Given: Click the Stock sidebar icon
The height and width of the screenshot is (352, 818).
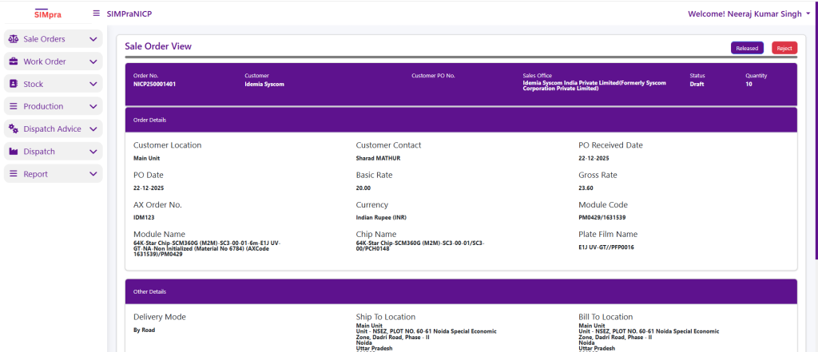Looking at the screenshot, I should click(x=14, y=84).
